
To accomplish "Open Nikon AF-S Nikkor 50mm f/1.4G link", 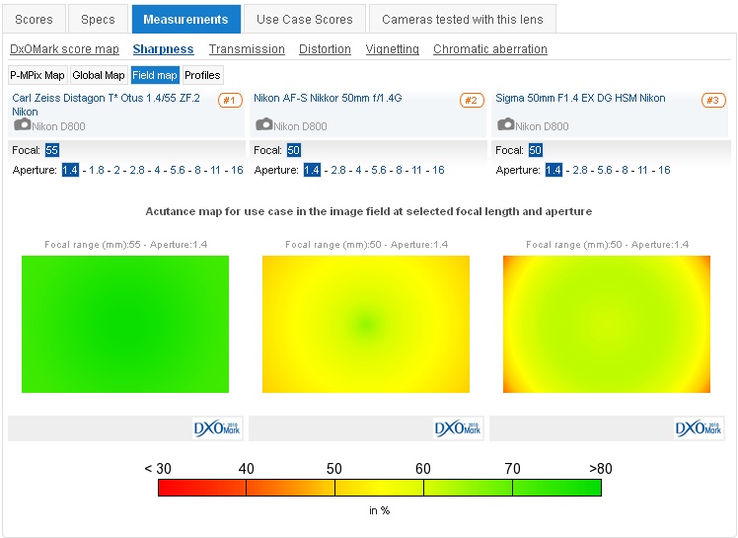I will click(x=328, y=98).
